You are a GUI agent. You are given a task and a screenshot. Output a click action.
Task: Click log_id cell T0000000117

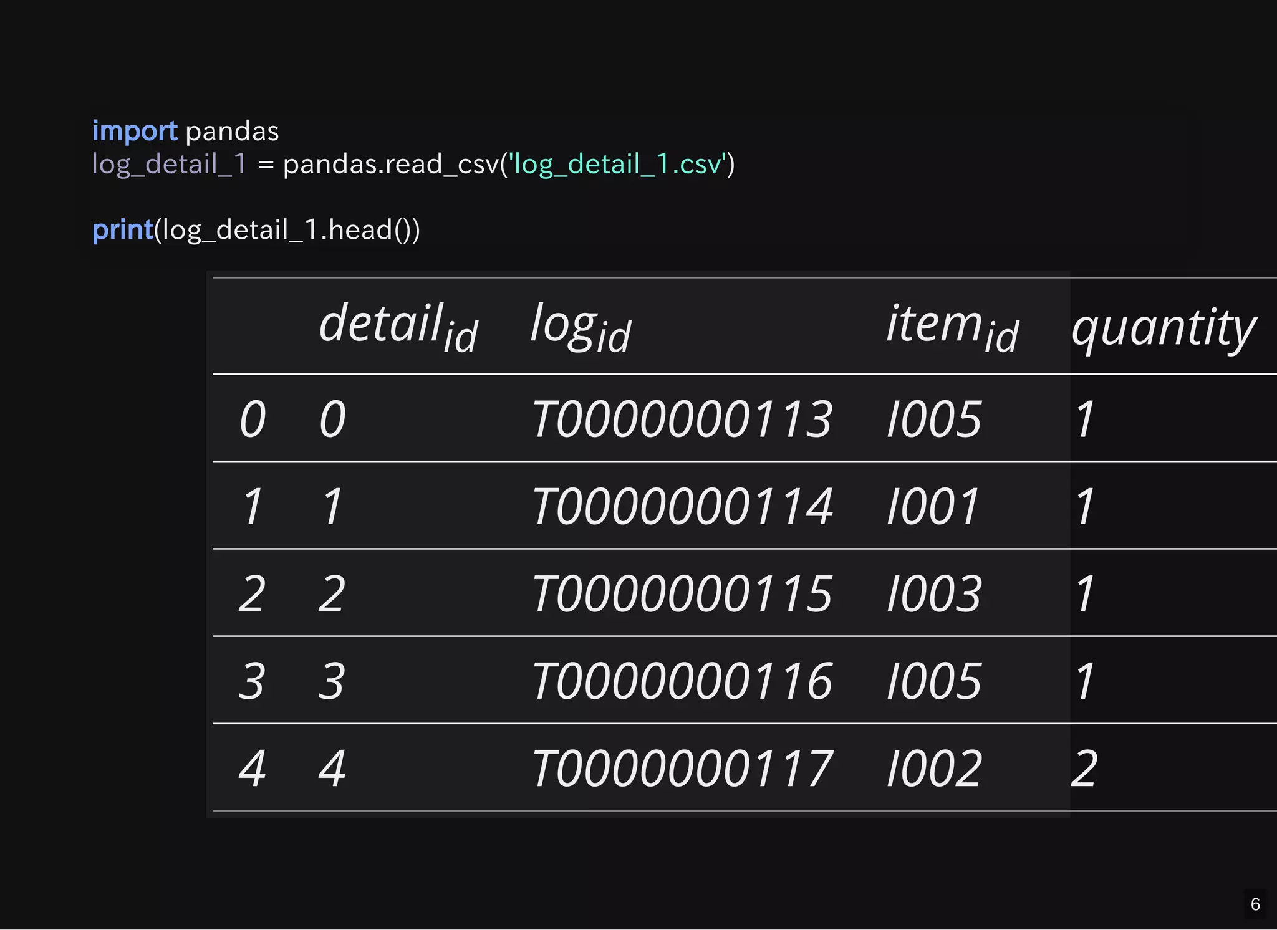682,768
